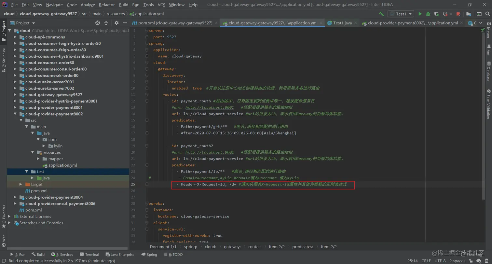Open the Database tool window

488,71
